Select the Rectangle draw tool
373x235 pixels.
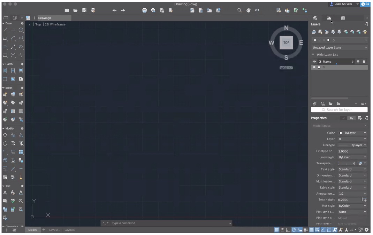click(5, 38)
